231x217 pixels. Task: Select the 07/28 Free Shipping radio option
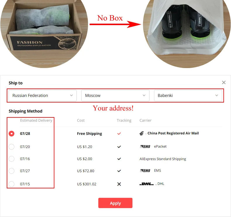11,133
